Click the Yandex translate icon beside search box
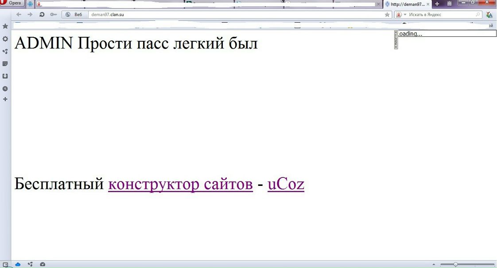Image resolution: width=497 pixels, height=268 pixels. (490, 14)
